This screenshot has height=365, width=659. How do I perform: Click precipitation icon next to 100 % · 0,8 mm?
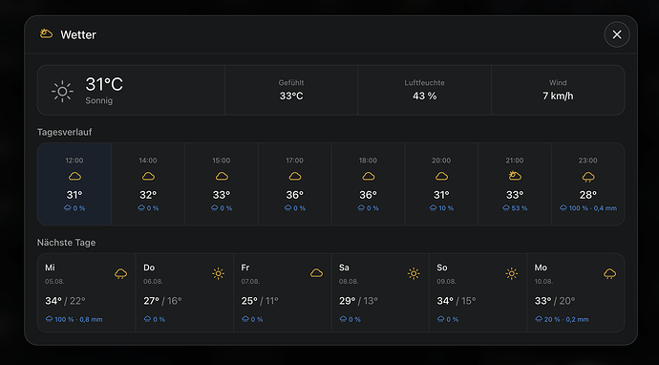[x=49, y=319]
